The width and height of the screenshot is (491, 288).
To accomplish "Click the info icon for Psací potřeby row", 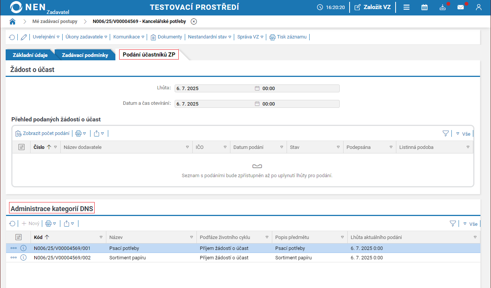I will [x=23, y=248].
